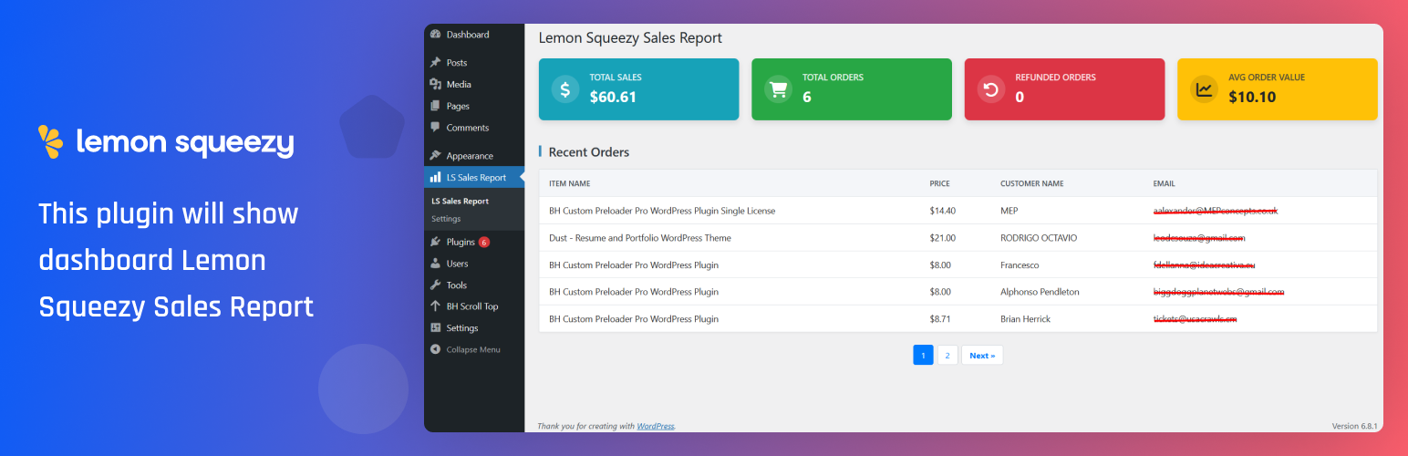Click the Appearance paintbrush icon
The height and width of the screenshot is (456, 1408).
[436, 156]
